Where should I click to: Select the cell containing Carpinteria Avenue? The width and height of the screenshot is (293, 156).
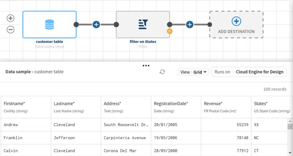(x=126, y=138)
